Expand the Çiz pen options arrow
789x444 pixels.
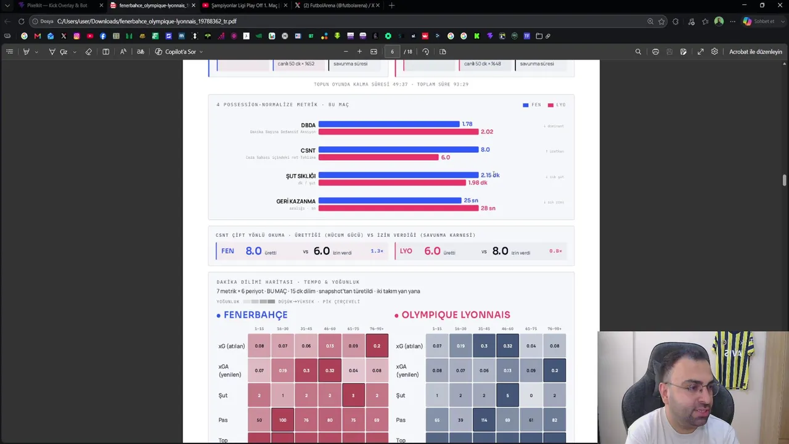pyautogui.click(x=74, y=52)
